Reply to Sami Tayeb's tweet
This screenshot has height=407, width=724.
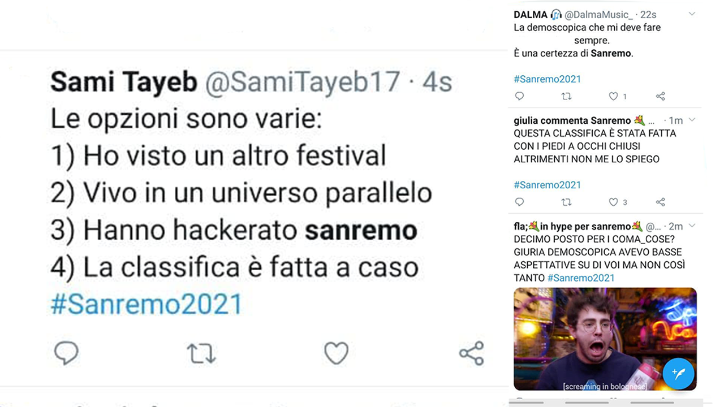point(66,353)
